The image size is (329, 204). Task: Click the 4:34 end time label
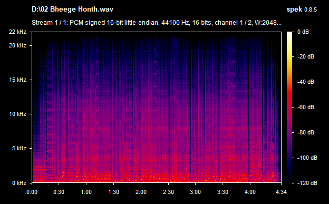pos(281,192)
